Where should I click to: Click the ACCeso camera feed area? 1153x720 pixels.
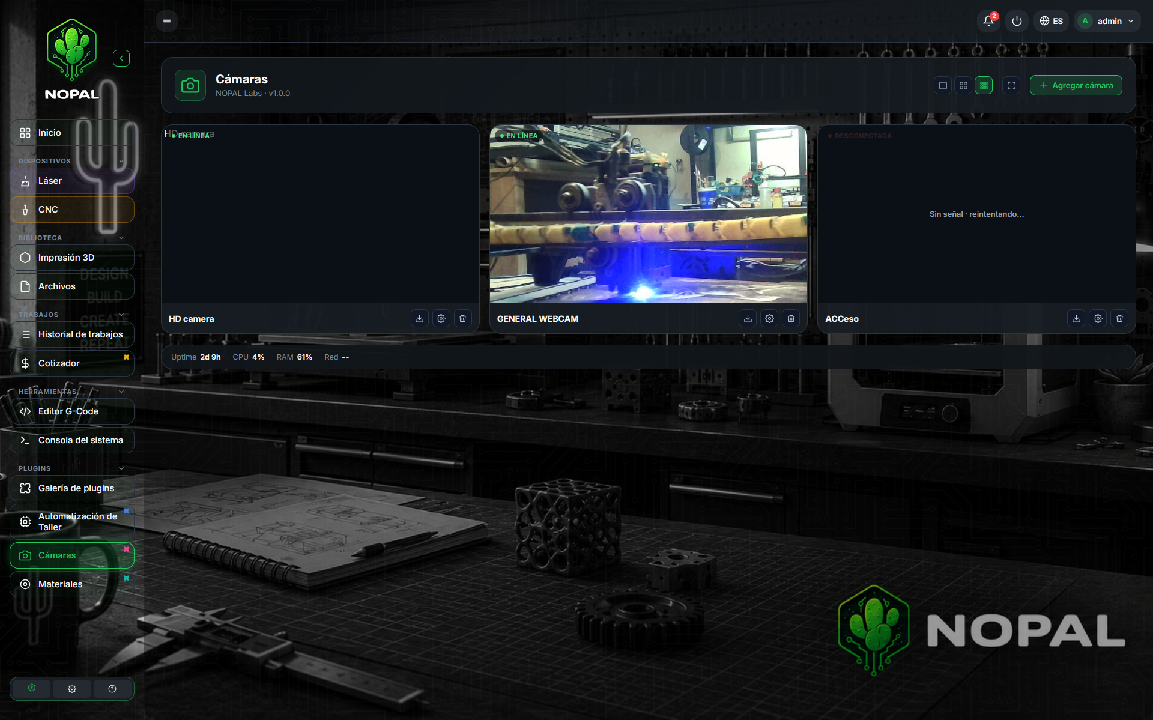[x=976, y=214]
